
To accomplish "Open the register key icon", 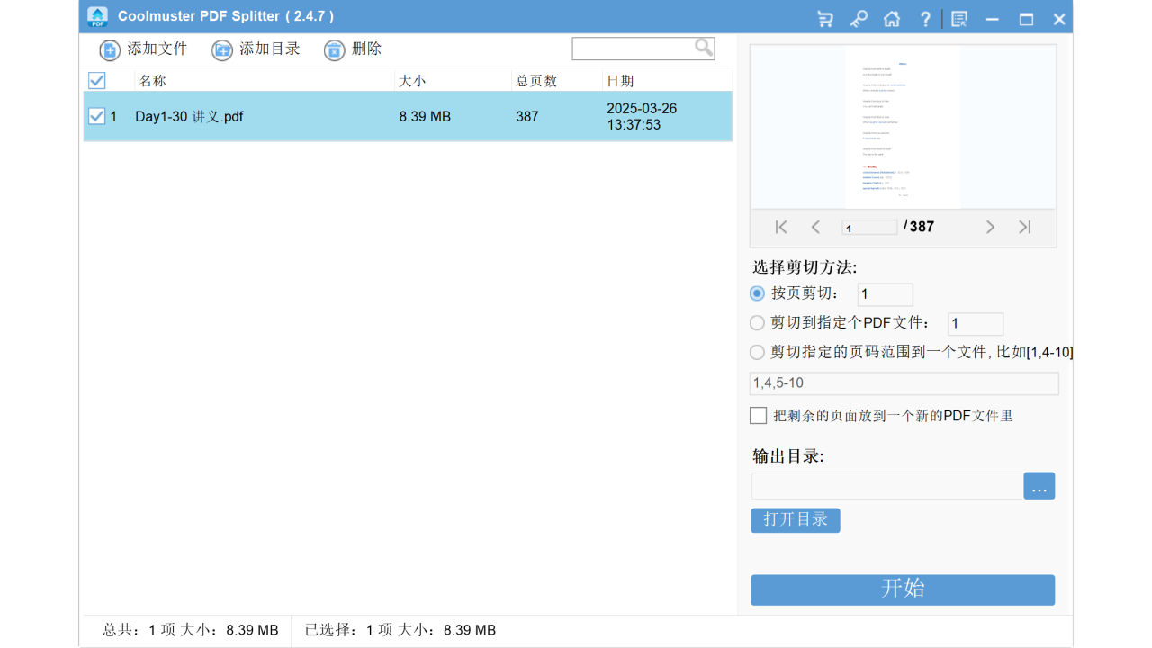I will point(859,19).
